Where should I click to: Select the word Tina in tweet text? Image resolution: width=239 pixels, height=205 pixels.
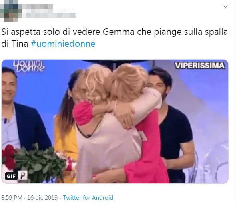[20, 44]
